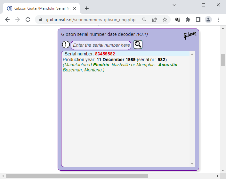Open the tab search dropdown chevron
Viewport: 226px width, 179px height.
point(174,5)
